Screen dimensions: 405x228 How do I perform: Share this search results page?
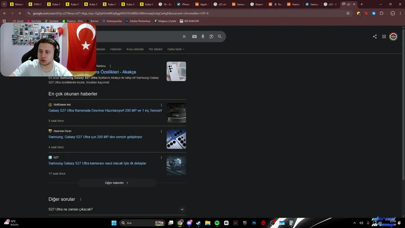375,36
